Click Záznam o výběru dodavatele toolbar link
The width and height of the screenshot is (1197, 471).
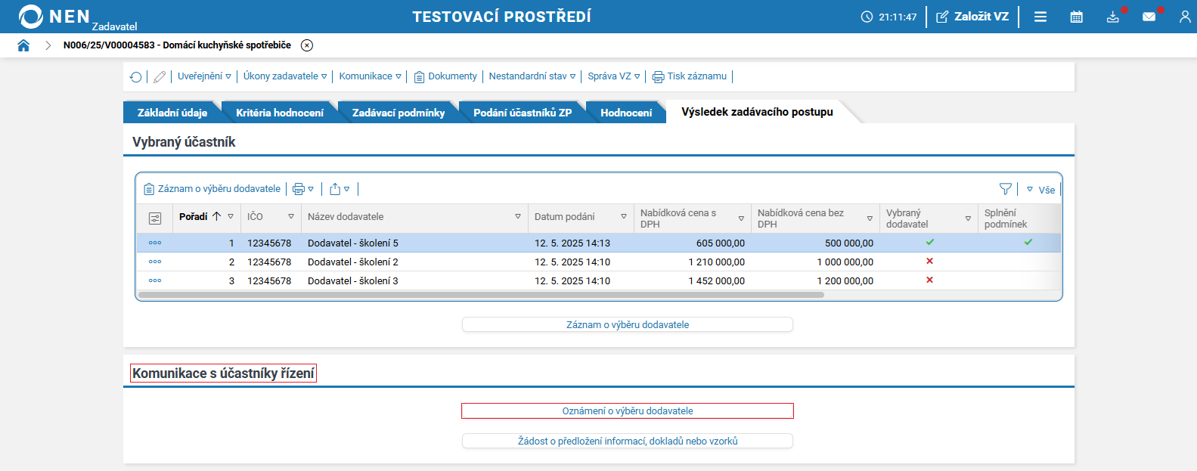click(x=212, y=189)
